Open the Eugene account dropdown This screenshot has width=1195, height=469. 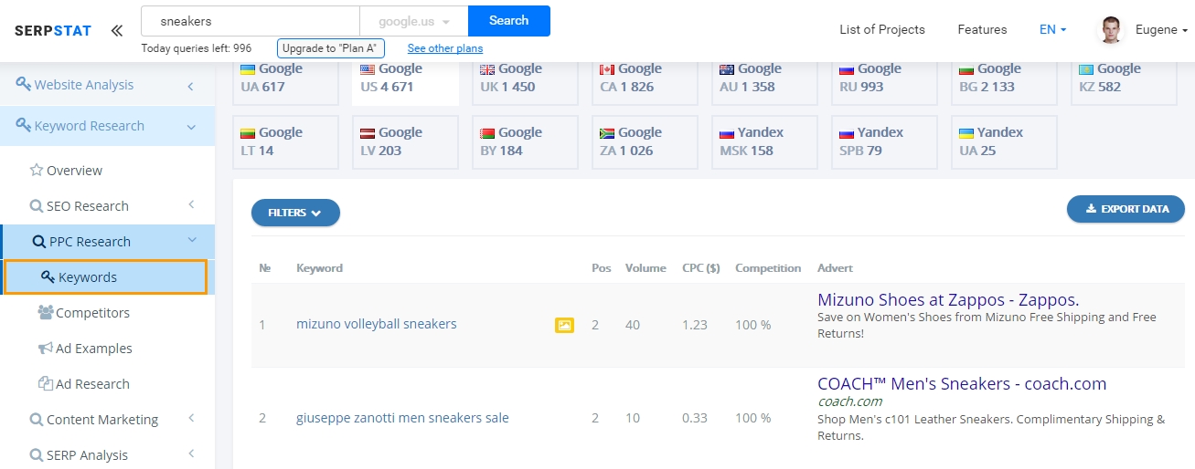[x=1161, y=29]
